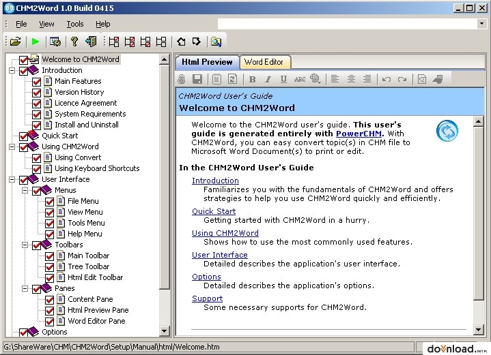Image resolution: width=491 pixels, height=355 pixels.
Task: Click the magnifier folder search icon
Action: pos(216,42)
